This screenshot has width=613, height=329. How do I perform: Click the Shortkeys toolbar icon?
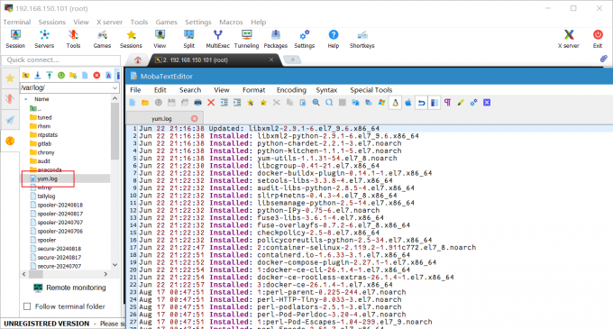pyautogui.click(x=362, y=39)
